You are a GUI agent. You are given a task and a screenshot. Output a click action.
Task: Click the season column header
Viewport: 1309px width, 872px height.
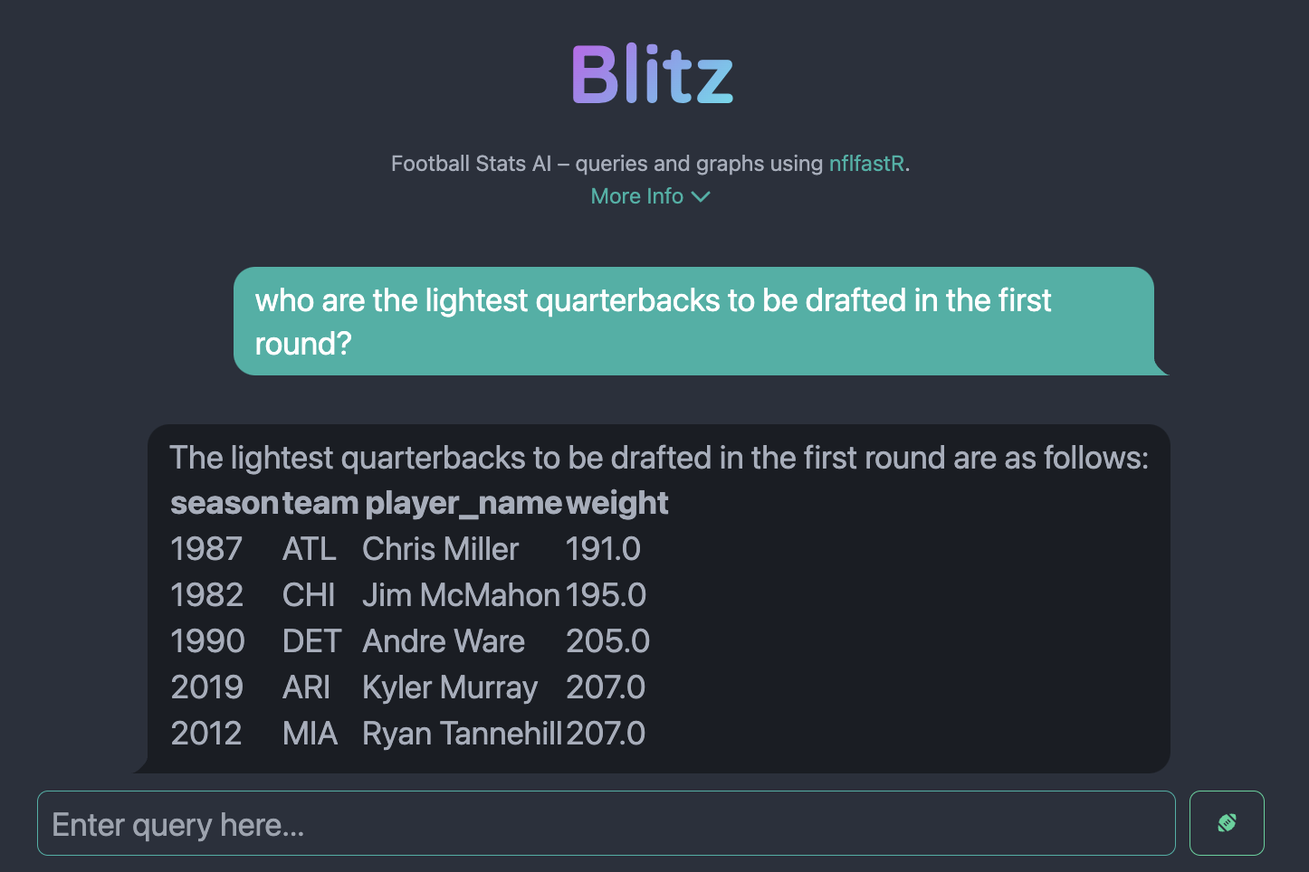[x=225, y=503]
